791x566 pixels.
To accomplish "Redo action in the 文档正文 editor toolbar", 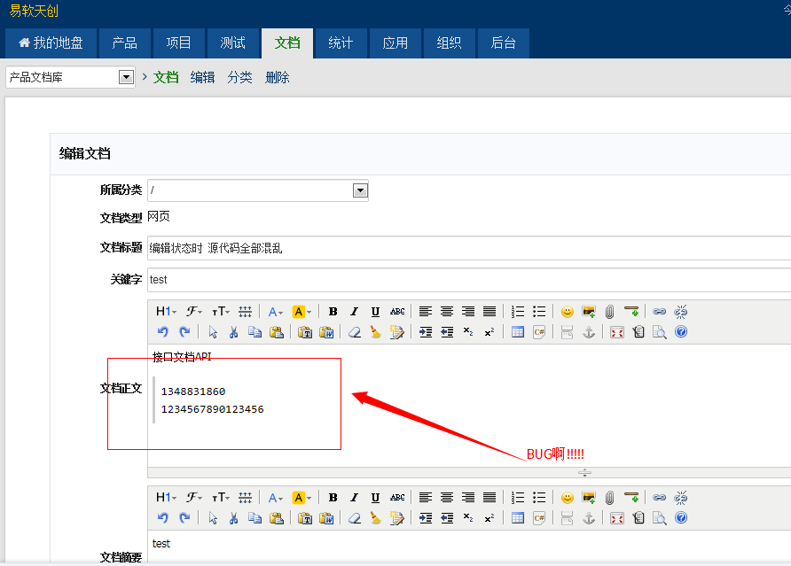I will 184,331.
